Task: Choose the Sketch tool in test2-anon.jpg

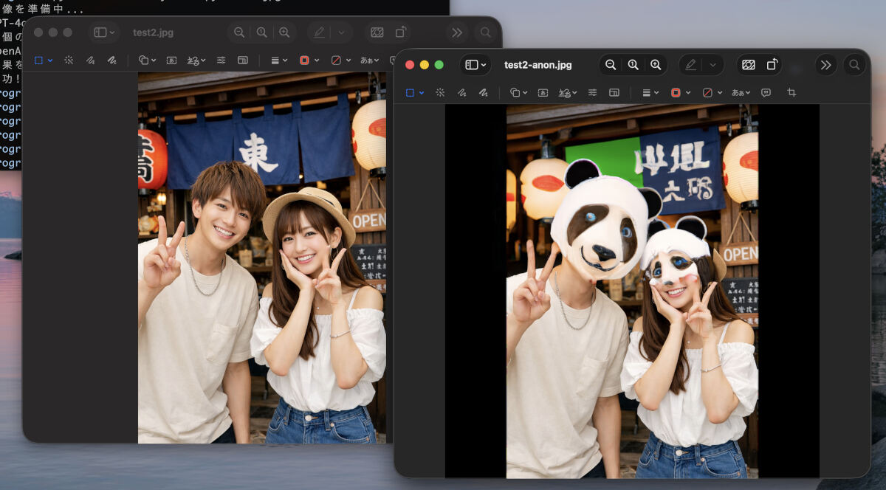Action: pyautogui.click(x=461, y=92)
